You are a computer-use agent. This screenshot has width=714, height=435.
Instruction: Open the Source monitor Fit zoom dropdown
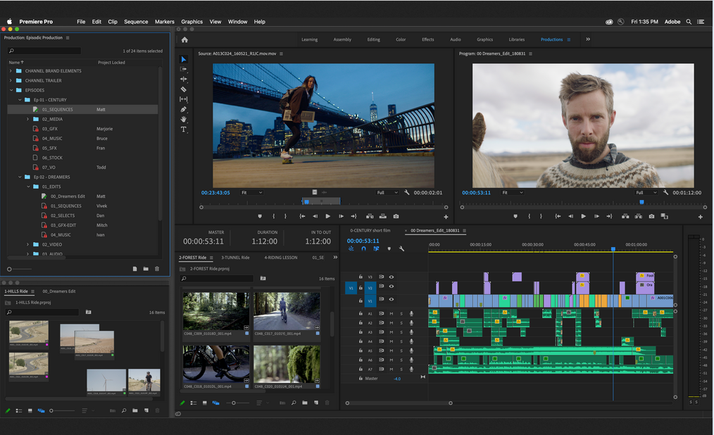point(251,192)
